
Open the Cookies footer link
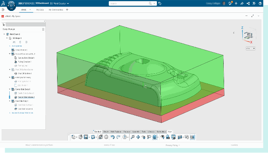234,145
